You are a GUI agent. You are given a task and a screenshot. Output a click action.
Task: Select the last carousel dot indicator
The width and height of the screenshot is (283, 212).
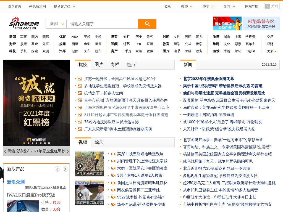[x=49, y=143]
